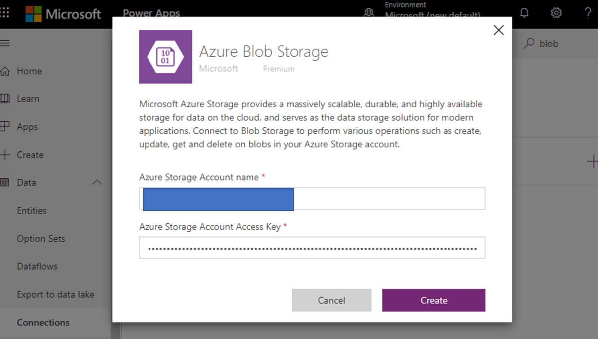
Task: Click the Microsoft logo
Action: 64,14
